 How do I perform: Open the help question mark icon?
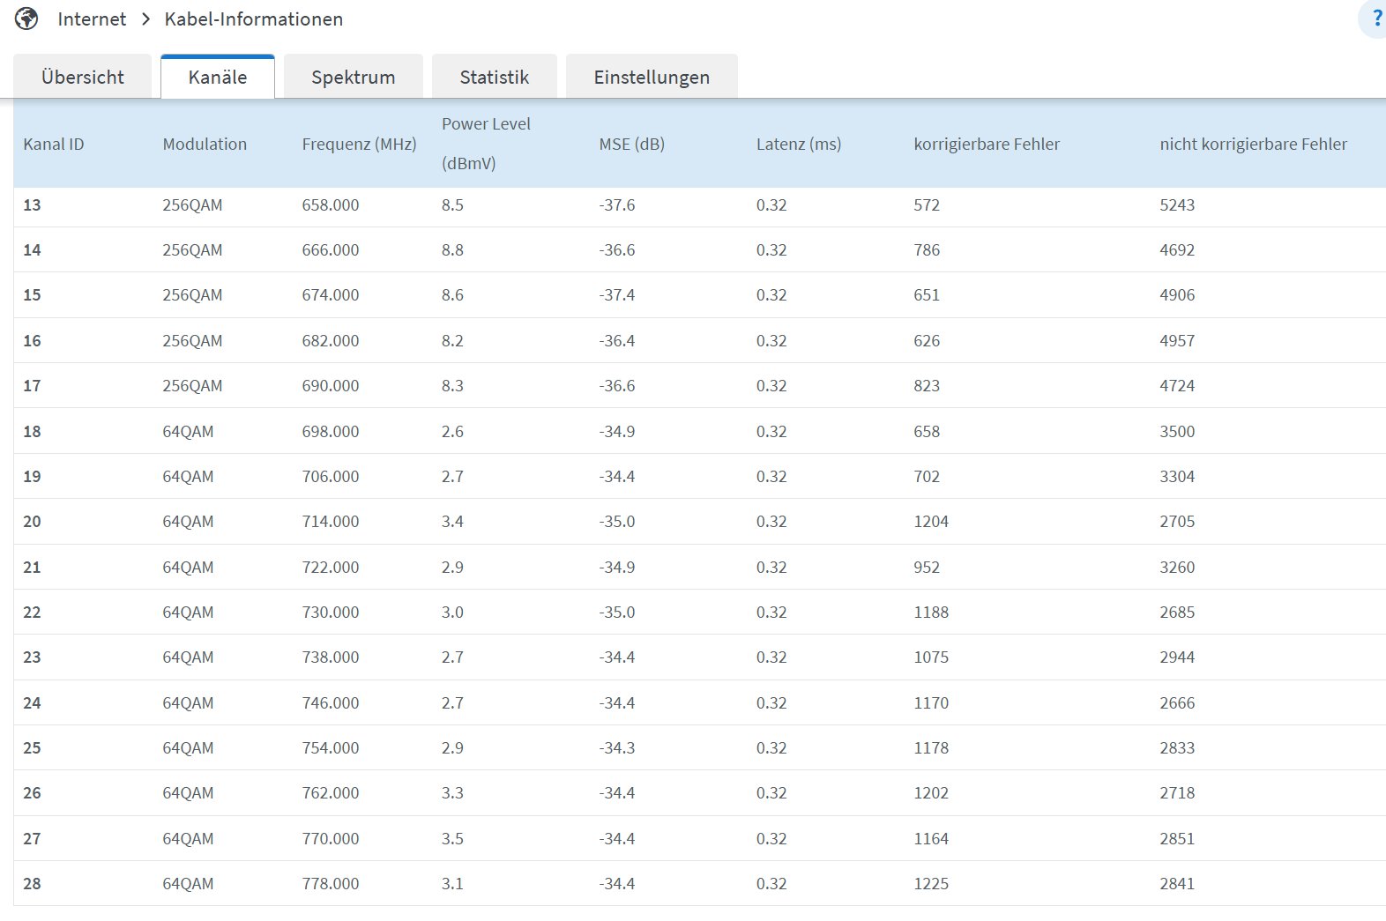1375,19
